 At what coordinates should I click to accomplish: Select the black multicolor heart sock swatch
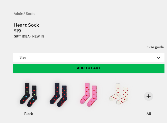pyautogui.click(x=29, y=95)
